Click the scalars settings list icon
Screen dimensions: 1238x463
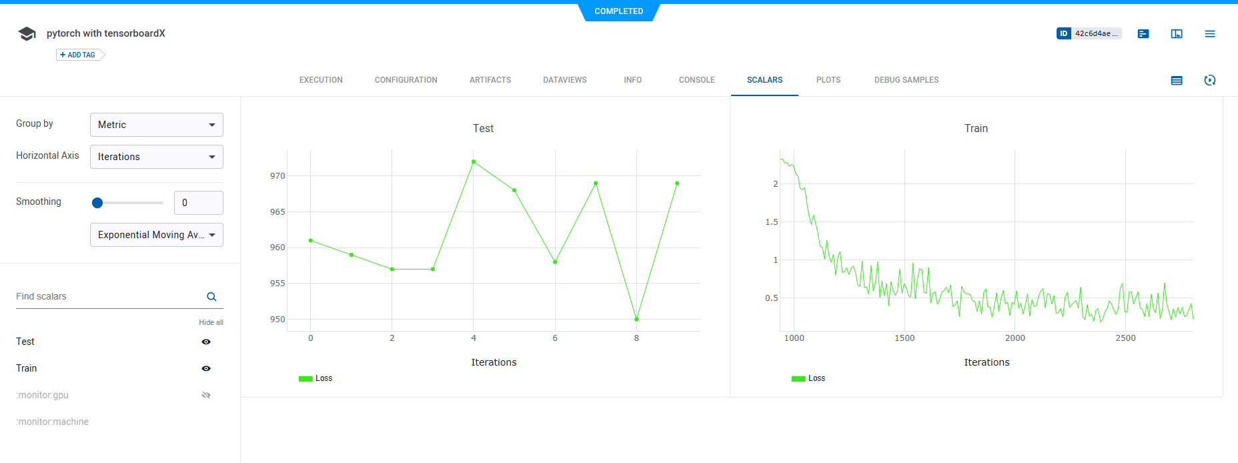pyautogui.click(x=1177, y=80)
